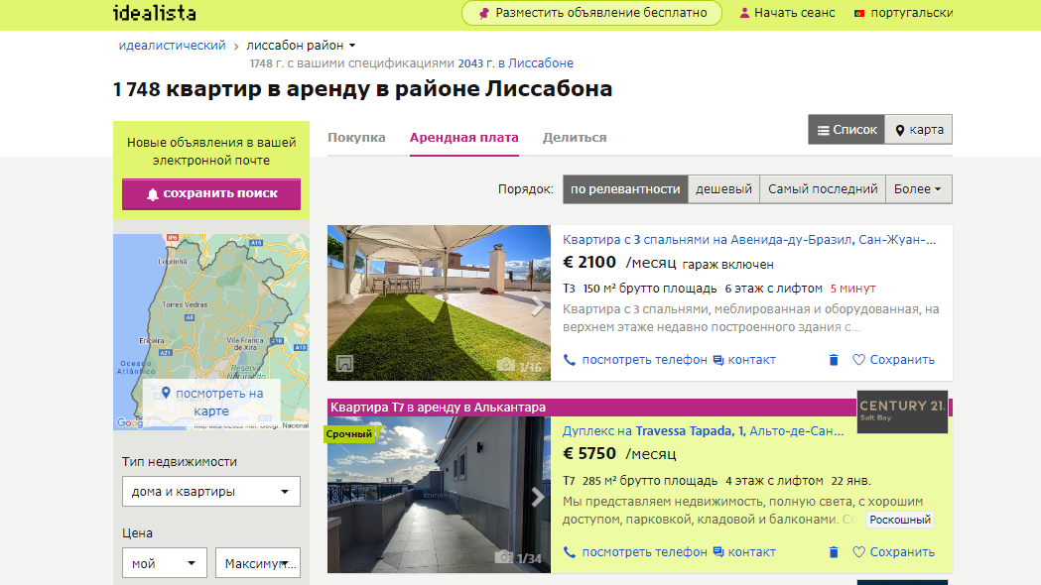1041x585 pixels.
Task: Open the Делиться tab
Action: (575, 138)
